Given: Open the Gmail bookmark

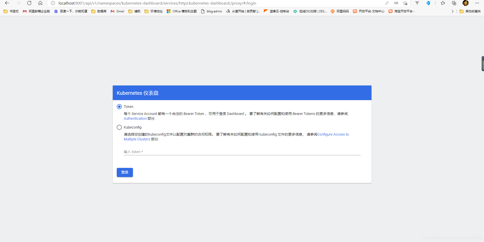Looking at the screenshot, I should (x=118, y=11).
